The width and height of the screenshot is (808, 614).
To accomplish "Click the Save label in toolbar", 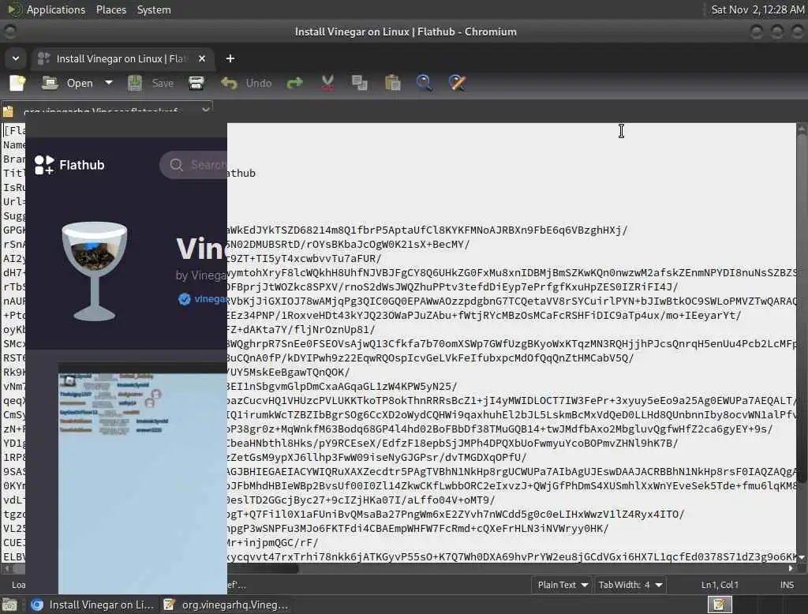I will point(163,83).
